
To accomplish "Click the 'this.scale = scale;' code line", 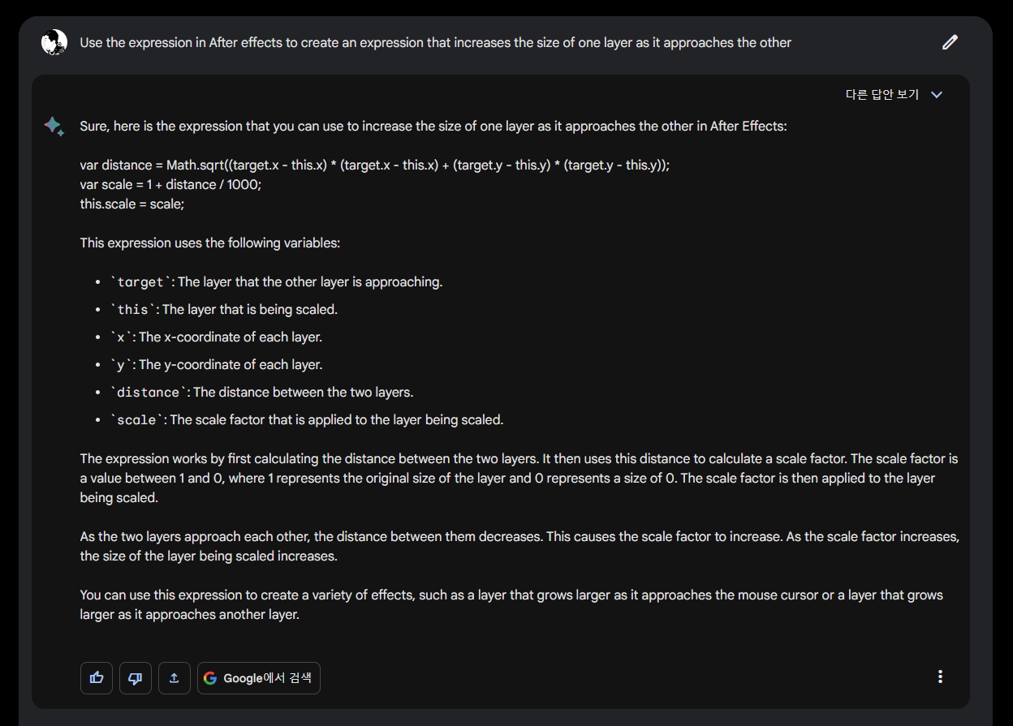I will pos(132,204).
